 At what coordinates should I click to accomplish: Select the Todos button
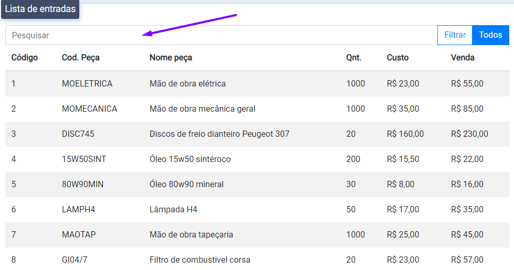pyautogui.click(x=490, y=35)
